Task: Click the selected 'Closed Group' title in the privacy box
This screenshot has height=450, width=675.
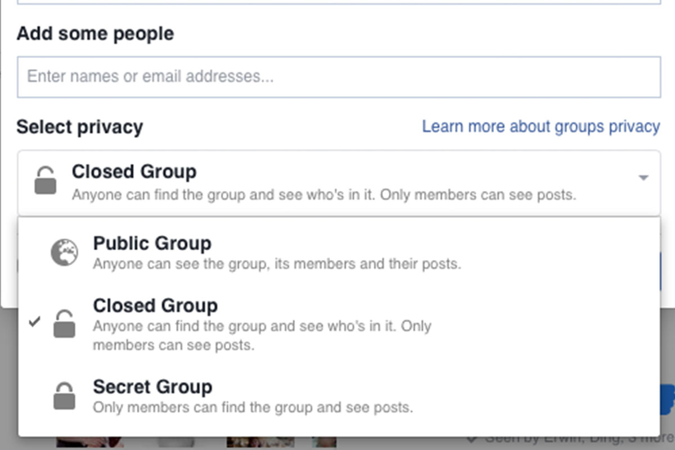Action: pyautogui.click(x=134, y=172)
